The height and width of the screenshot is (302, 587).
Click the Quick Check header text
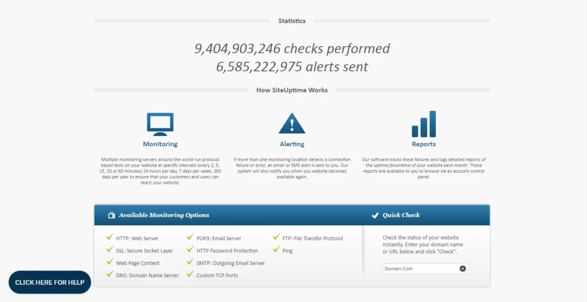point(401,215)
